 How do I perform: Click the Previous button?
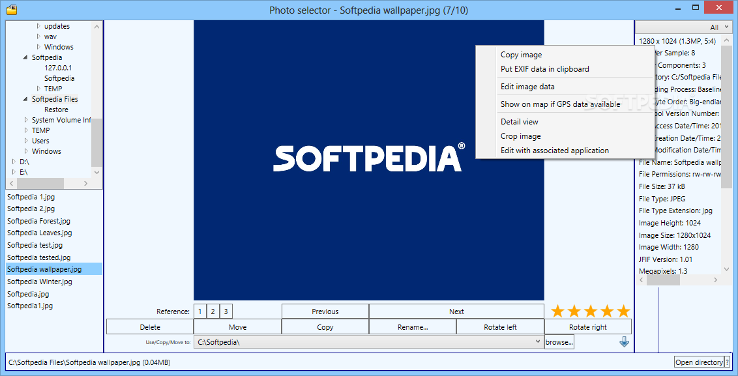pyautogui.click(x=325, y=311)
